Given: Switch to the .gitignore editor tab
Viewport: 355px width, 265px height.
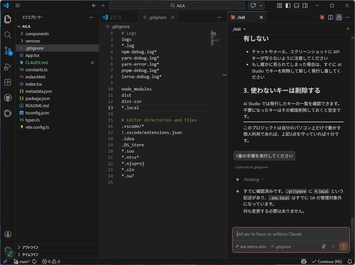Looking at the screenshot, I should pos(157,17).
